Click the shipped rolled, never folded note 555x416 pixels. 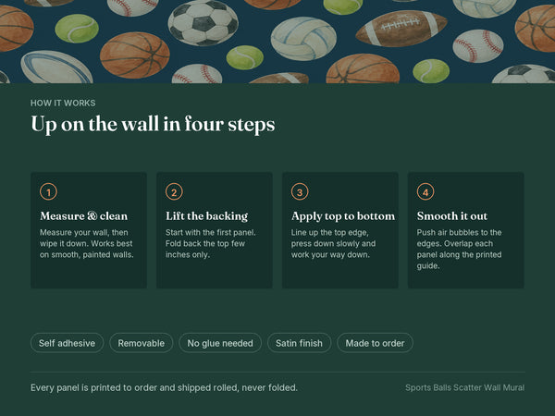(x=164, y=387)
